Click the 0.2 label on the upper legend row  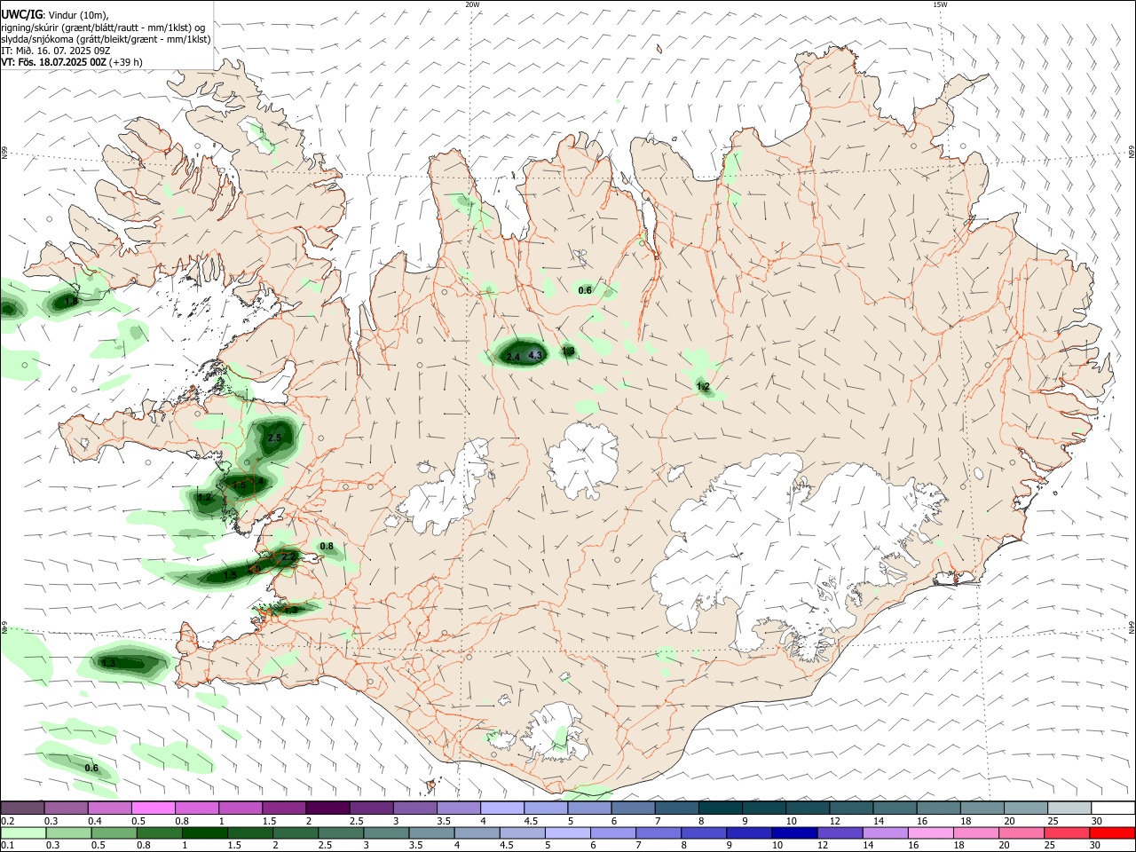[7, 821]
